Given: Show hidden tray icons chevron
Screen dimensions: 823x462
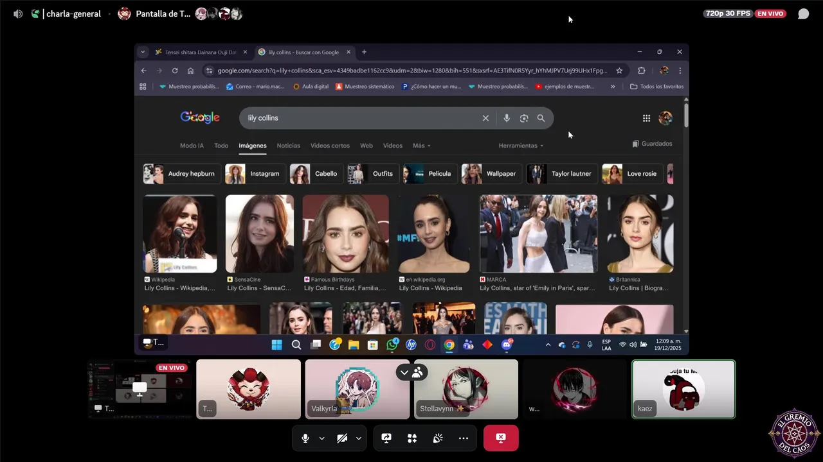Looking at the screenshot, I should 548,345.
